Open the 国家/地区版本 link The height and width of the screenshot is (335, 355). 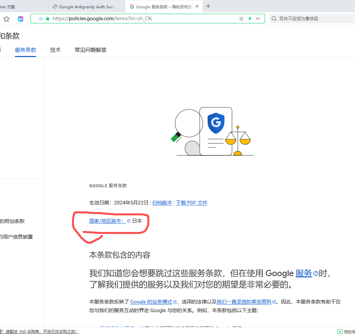coord(107,221)
